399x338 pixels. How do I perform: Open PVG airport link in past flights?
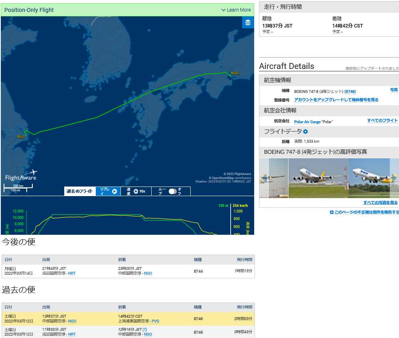pyautogui.click(x=155, y=321)
